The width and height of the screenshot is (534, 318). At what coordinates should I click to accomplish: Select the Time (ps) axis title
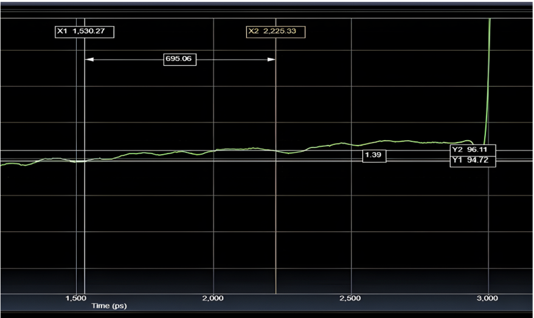pos(109,305)
